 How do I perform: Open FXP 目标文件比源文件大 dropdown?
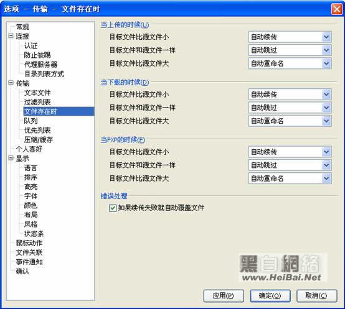(x=290, y=178)
